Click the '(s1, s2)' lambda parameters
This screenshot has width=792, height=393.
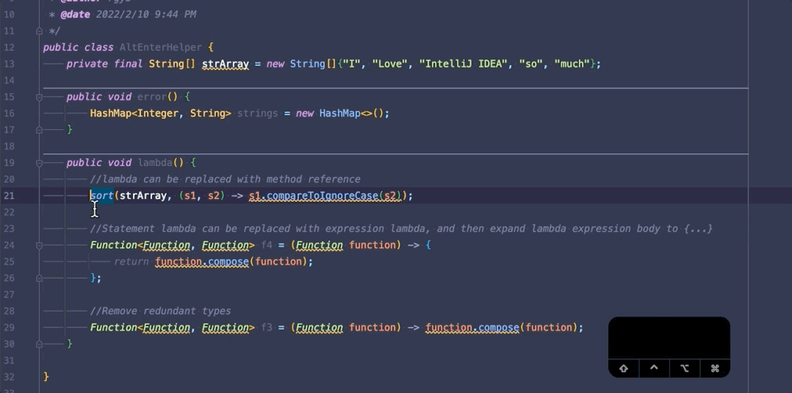(202, 195)
